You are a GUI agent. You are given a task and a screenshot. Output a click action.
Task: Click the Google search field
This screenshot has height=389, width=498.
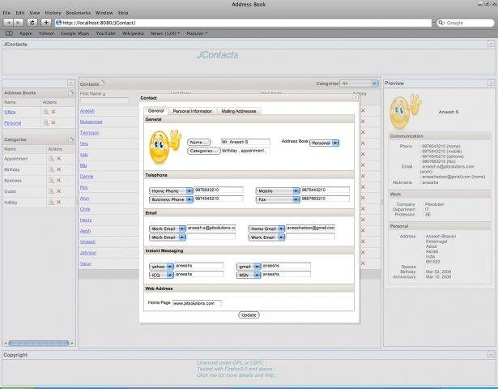(466, 23)
